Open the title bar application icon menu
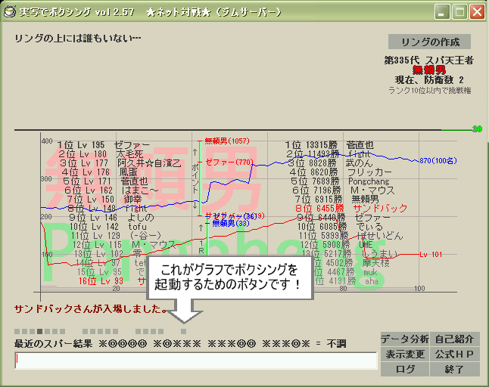The image size is (489, 387). pyautogui.click(x=10, y=11)
